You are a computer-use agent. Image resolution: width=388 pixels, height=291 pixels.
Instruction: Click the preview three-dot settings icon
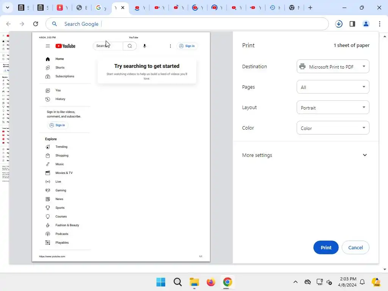170,46
